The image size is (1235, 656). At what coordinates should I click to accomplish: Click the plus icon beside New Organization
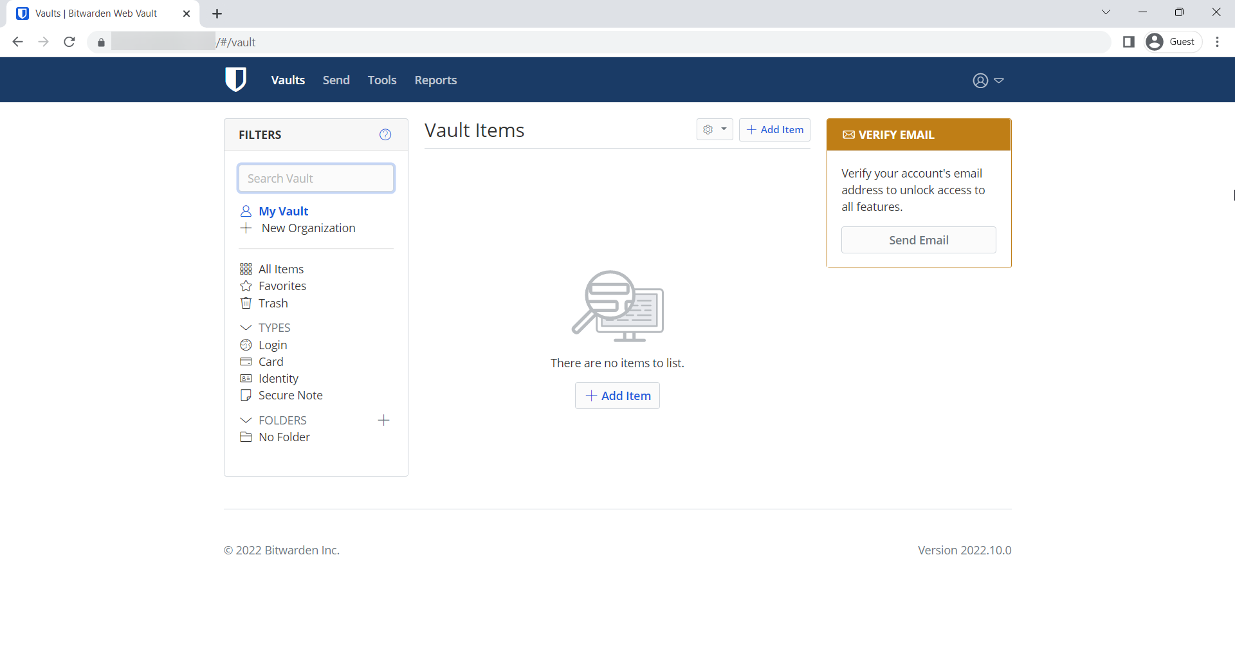(x=246, y=228)
